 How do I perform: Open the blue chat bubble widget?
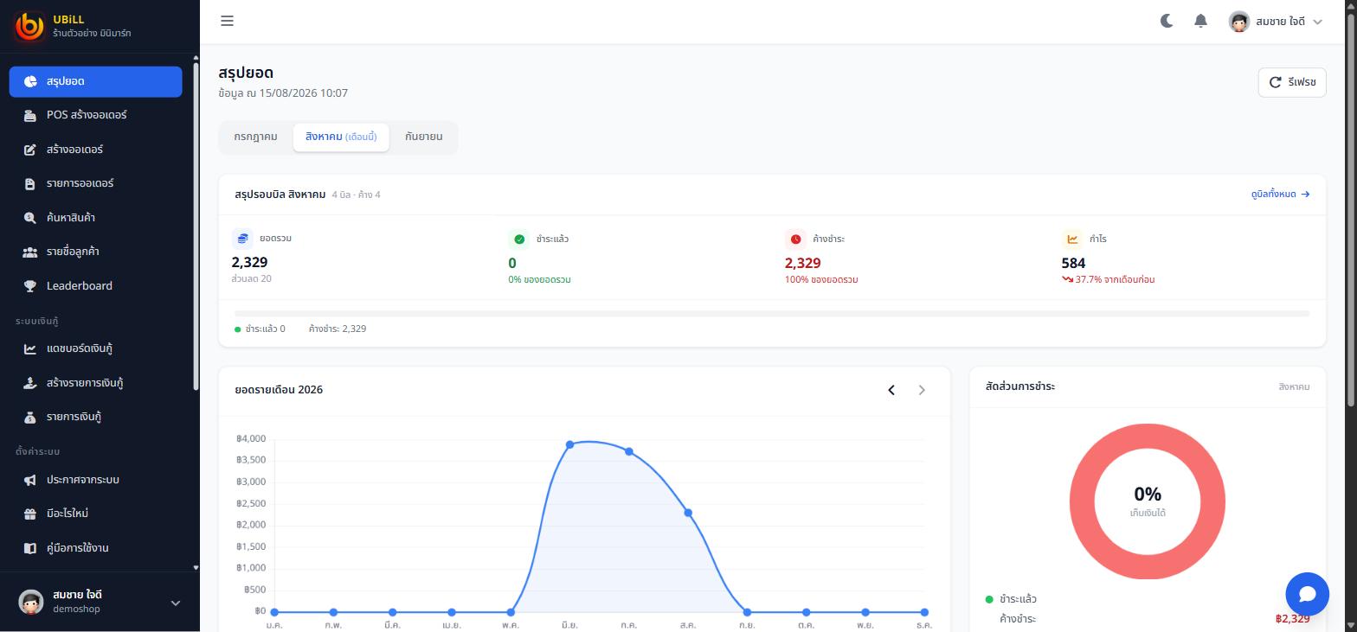(x=1307, y=593)
